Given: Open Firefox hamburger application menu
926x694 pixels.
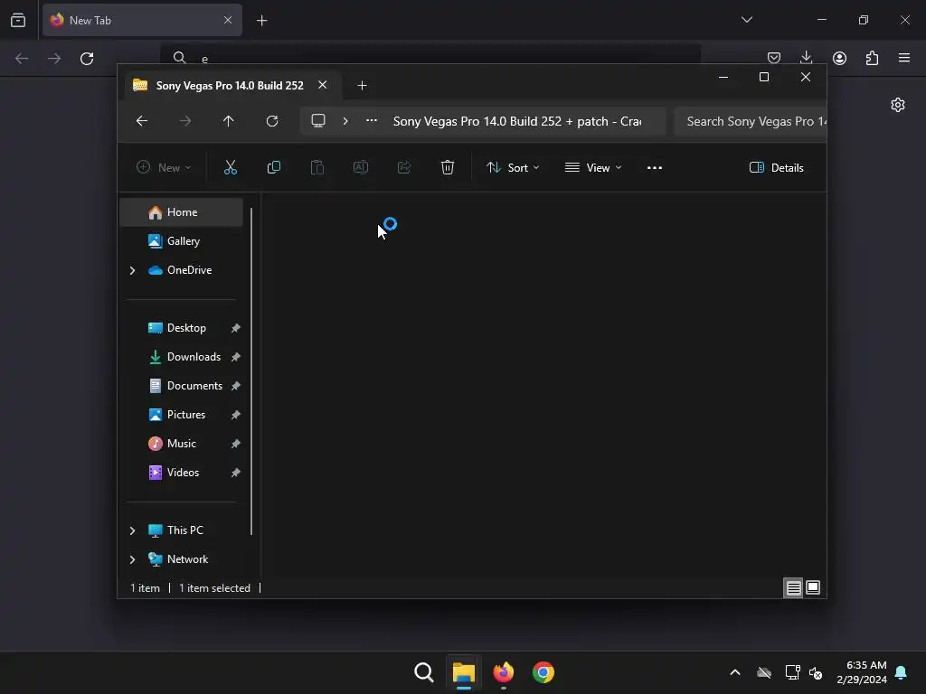Looking at the screenshot, I should [x=904, y=58].
